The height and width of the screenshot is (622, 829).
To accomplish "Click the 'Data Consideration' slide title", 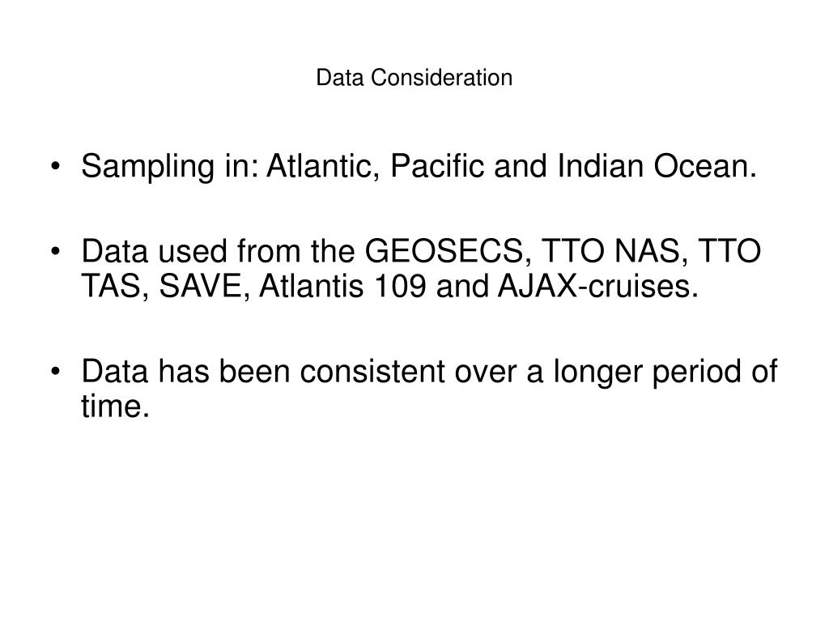I will coord(414,78).
